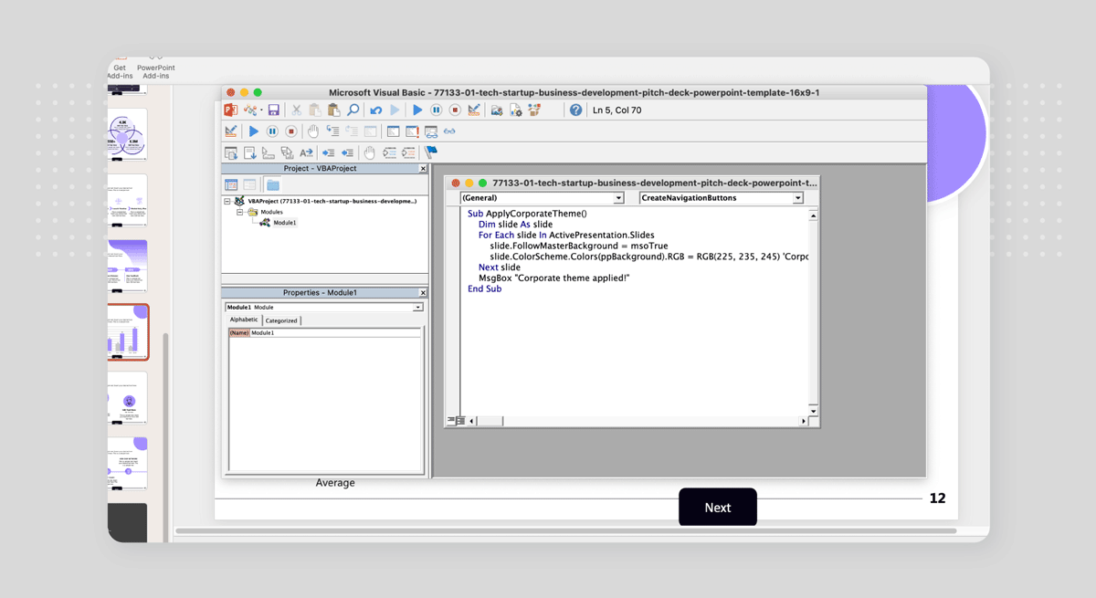Switch to Procedure View at code window corner
This screenshot has height=598, width=1096.
coord(451,421)
